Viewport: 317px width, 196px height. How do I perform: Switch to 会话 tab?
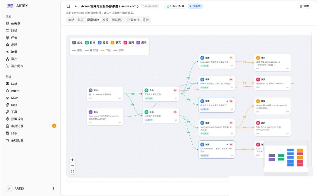click(71, 20)
